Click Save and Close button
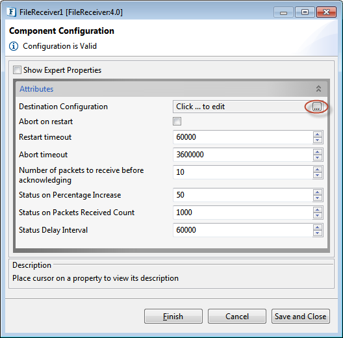Image resolution: width=343 pixels, height=338 pixels. [x=301, y=317]
